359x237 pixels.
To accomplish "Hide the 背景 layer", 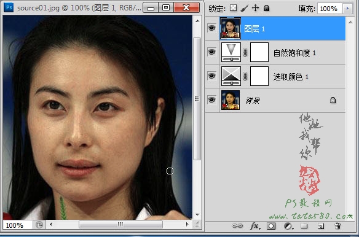I will click(x=212, y=99).
